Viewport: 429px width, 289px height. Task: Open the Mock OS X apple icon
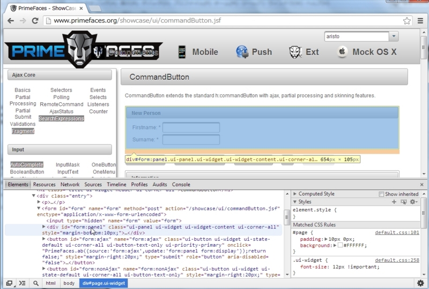pyautogui.click(x=342, y=52)
